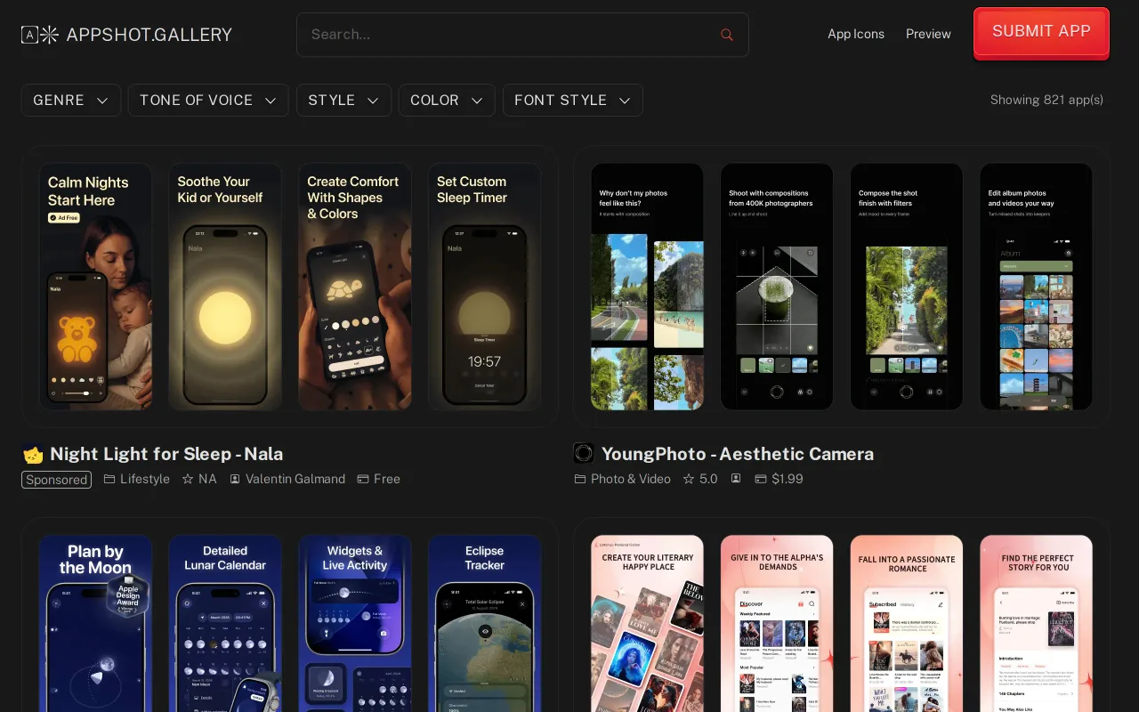Screen dimensions: 1139x712
Task: Click the price card icon beside Free
Action: [x=363, y=479]
